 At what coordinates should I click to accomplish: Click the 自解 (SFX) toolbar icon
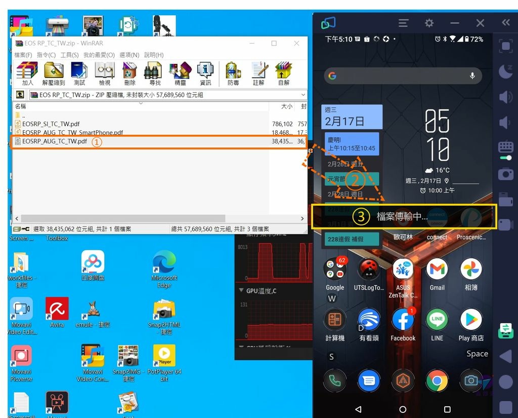click(284, 73)
